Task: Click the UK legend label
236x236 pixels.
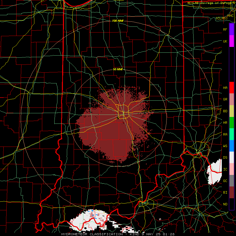Action: [225, 41]
